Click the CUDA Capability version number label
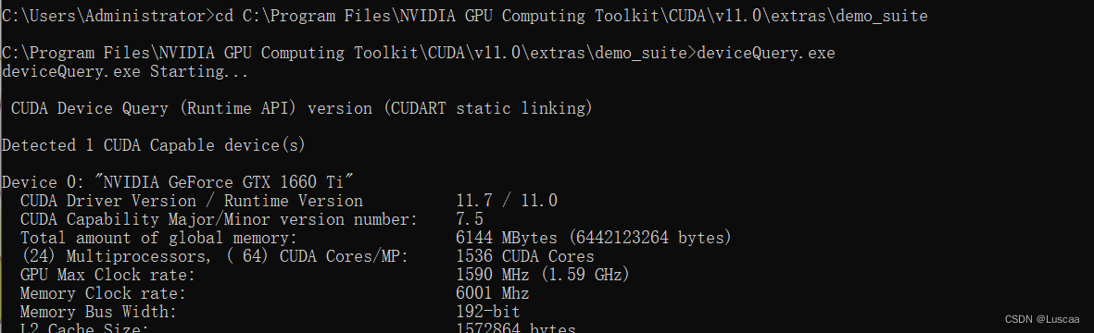Screen dimensions: 1094x333 pos(220,218)
